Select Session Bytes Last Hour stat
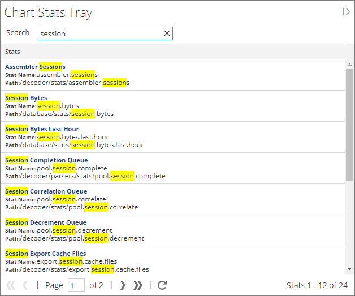The image size is (355, 296). tap(42, 129)
